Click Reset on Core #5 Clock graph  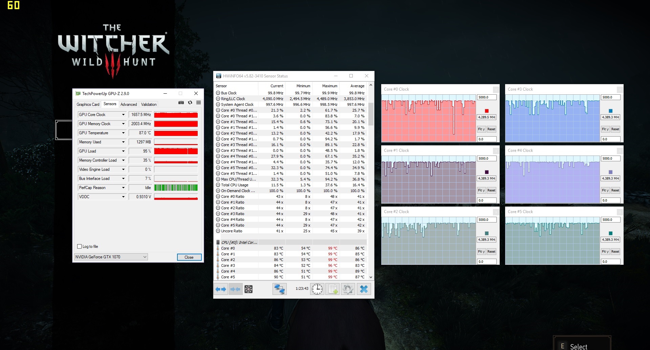click(615, 252)
